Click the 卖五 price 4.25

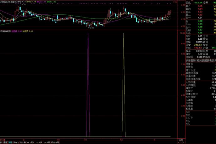pyautogui.click(x=200, y=6)
